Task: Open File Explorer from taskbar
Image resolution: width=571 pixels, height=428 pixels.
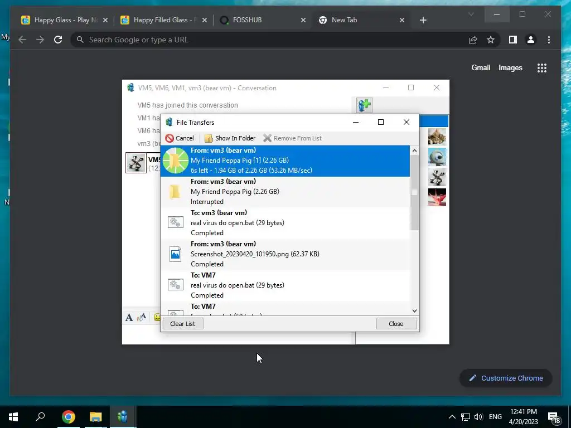Action: point(95,417)
